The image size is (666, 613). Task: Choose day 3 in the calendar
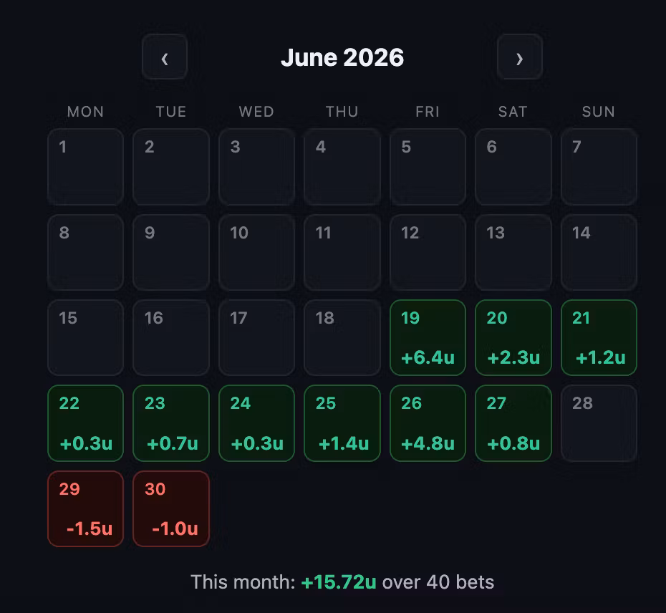click(x=256, y=167)
